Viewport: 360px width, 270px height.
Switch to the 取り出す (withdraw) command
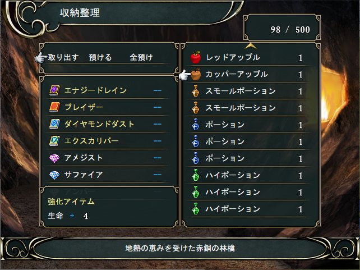(63, 57)
